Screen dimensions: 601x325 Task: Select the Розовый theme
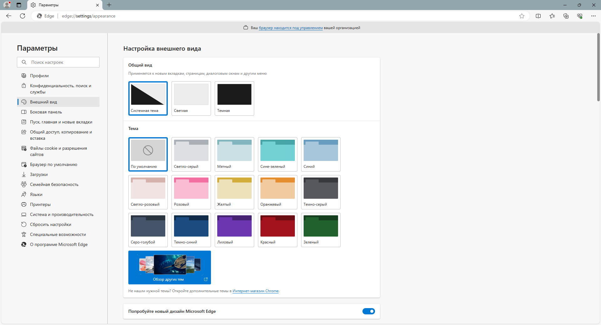[191, 192]
